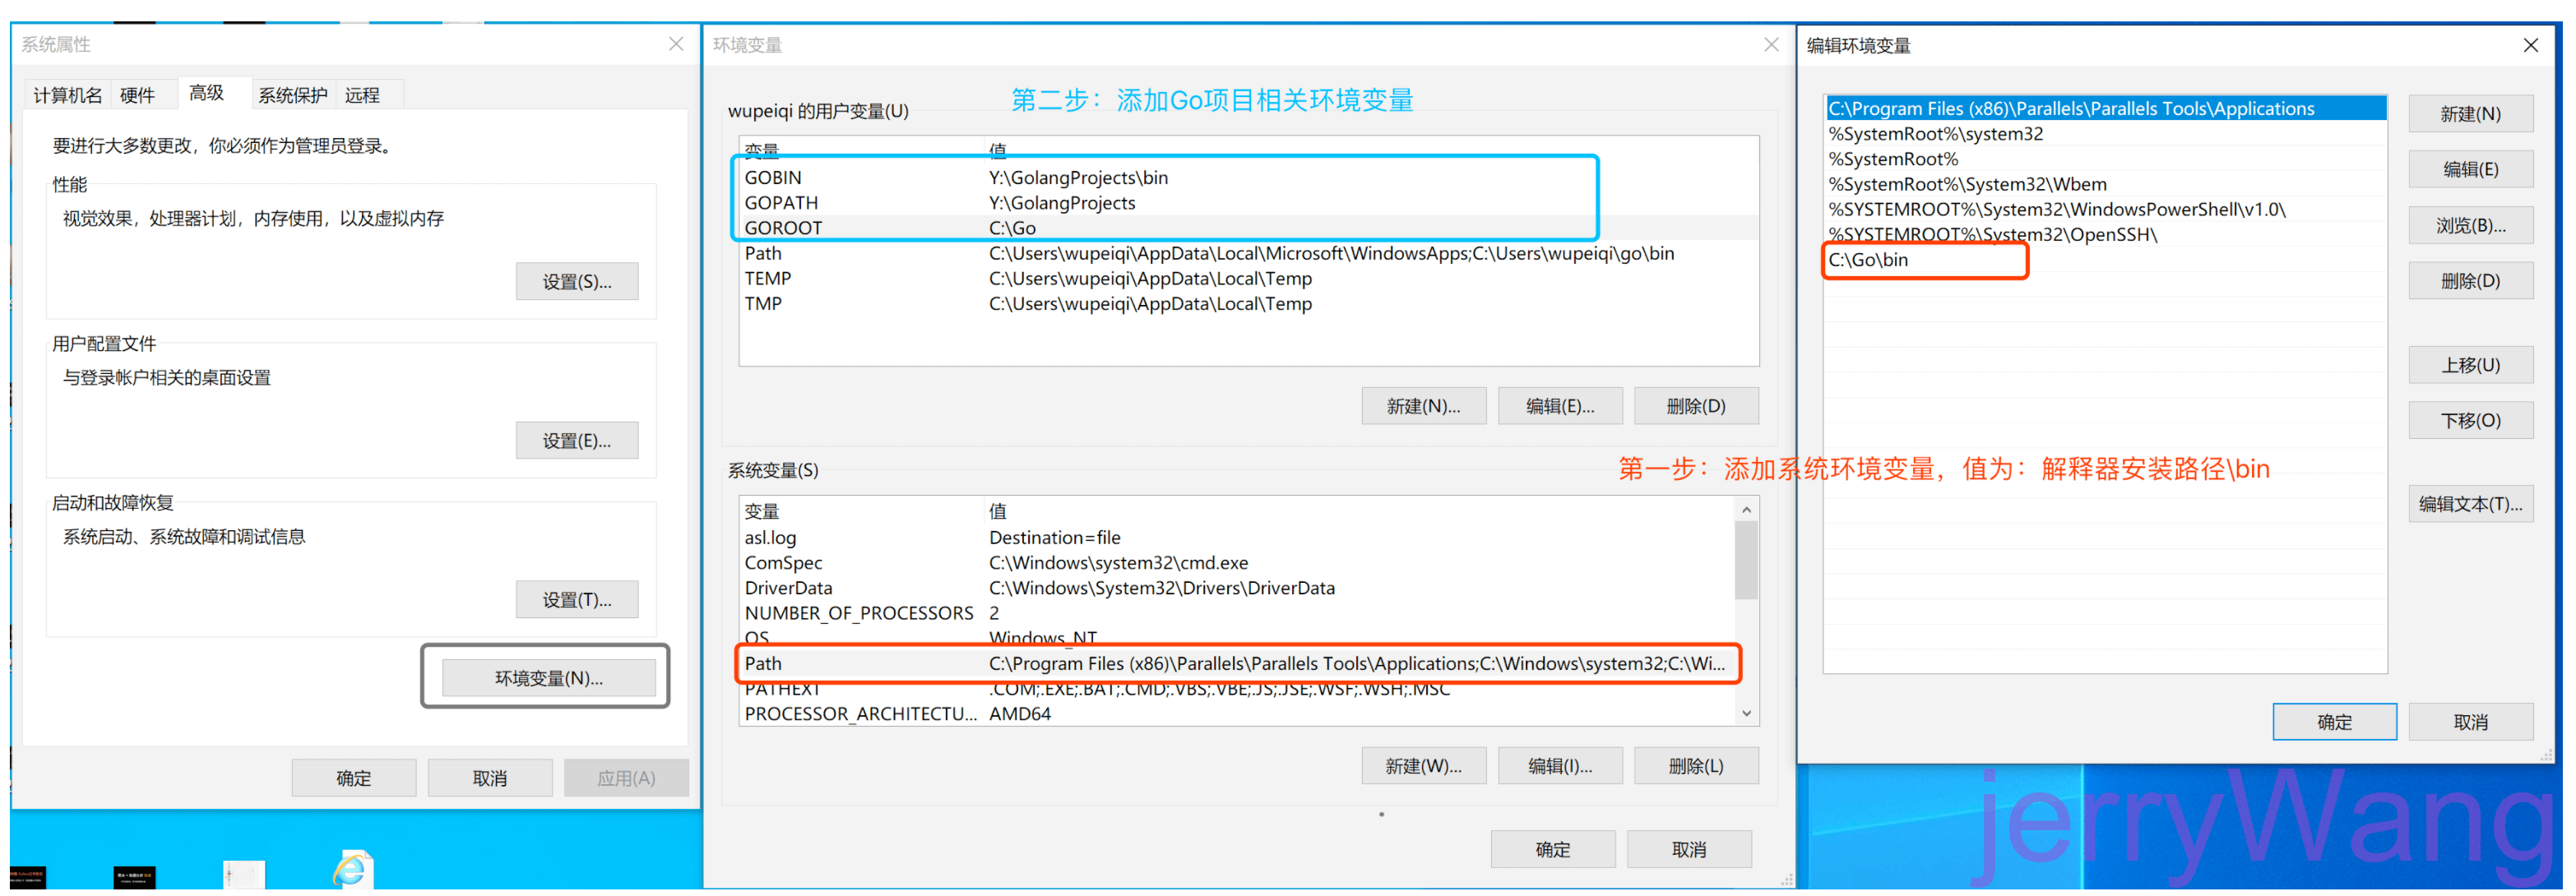Image resolution: width=2576 pixels, height=896 pixels.
Task: Click 新建(N) in edit variable dialog
Action: coord(2469,114)
